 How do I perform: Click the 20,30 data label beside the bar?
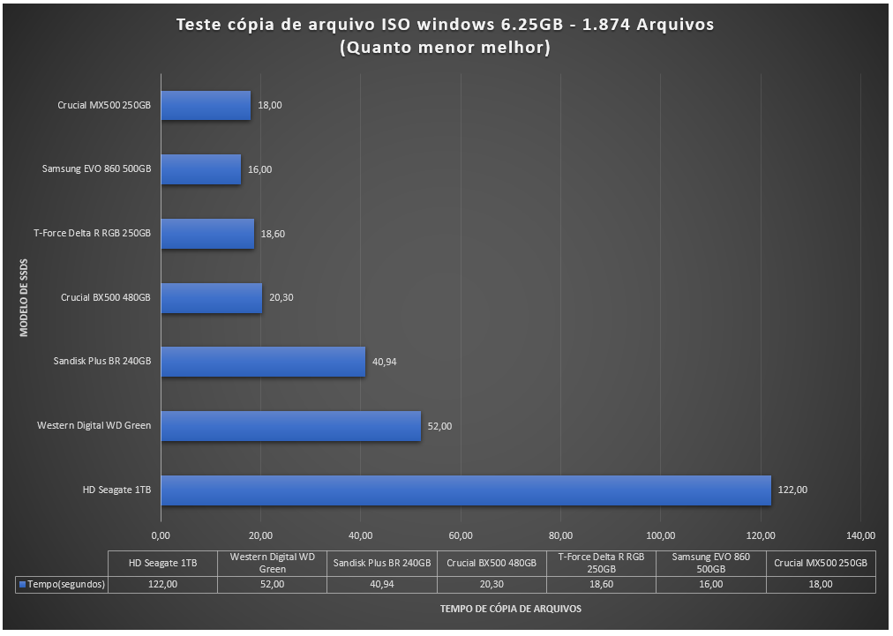tap(281, 298)
